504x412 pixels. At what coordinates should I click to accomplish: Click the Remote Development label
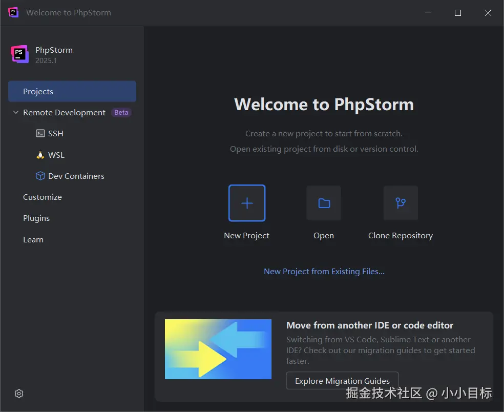pos(65,113)
